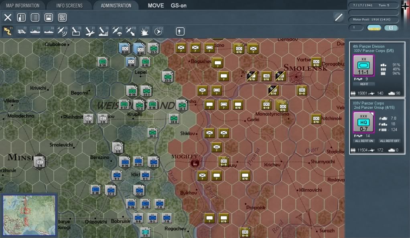The width and height of the screenshot is (410, 238).
Task: Click the Motor Pool 191K display
Action: (373, 20)
